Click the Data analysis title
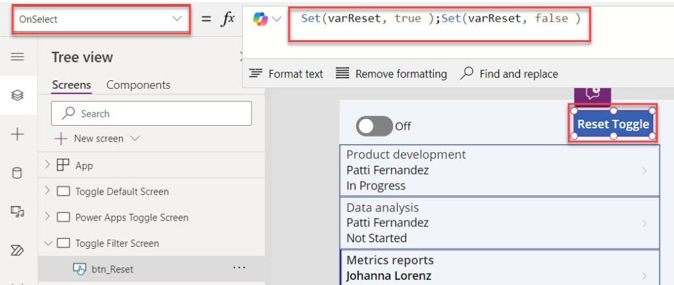Viewport: 674px width, 285px height. [x=382, y=207]
